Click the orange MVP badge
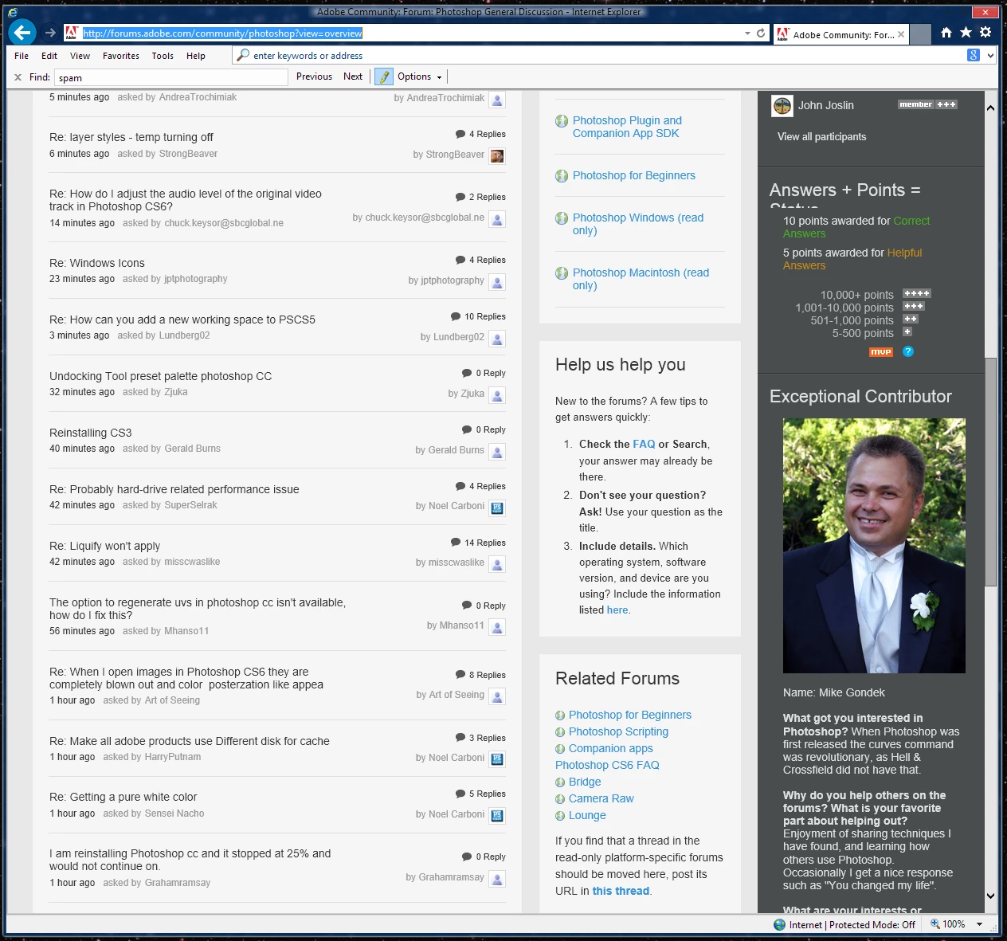 coord(880,352)
